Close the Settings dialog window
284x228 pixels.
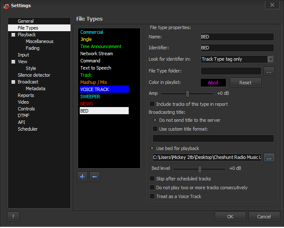click(272, 5)
